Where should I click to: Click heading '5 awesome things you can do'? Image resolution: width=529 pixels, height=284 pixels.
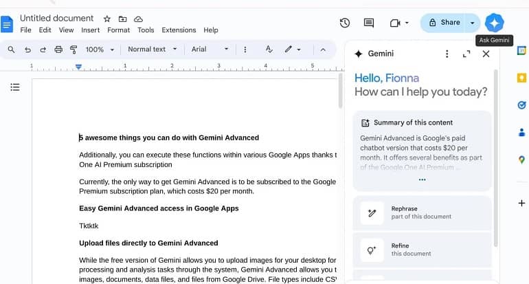click(169, 138)
